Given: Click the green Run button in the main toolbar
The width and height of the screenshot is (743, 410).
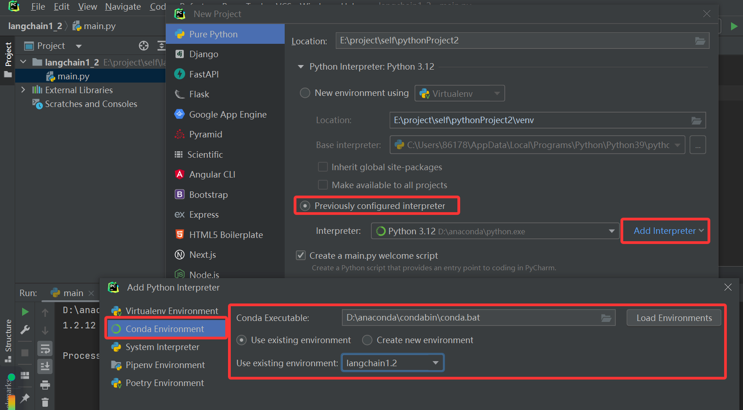Looking at the screenshot, I should pyautogui.click(x=734, y=26).
